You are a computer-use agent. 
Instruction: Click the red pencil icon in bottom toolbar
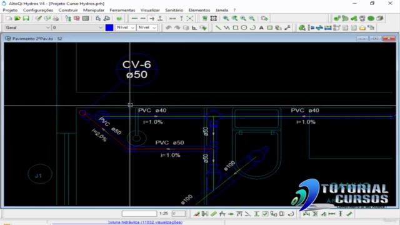tap(196, 214)
